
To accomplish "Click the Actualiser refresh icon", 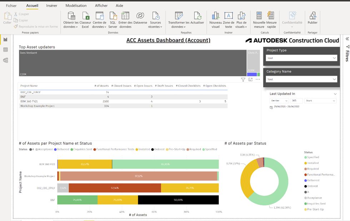I will (x=197, y=16).
